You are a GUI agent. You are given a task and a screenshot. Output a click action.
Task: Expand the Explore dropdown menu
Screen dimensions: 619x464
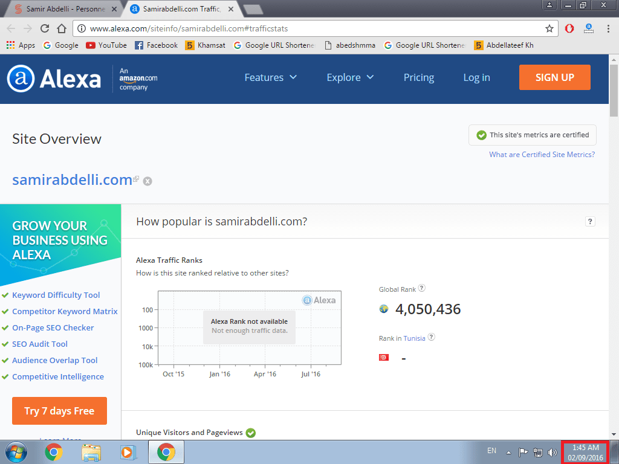tap(350, 77)
